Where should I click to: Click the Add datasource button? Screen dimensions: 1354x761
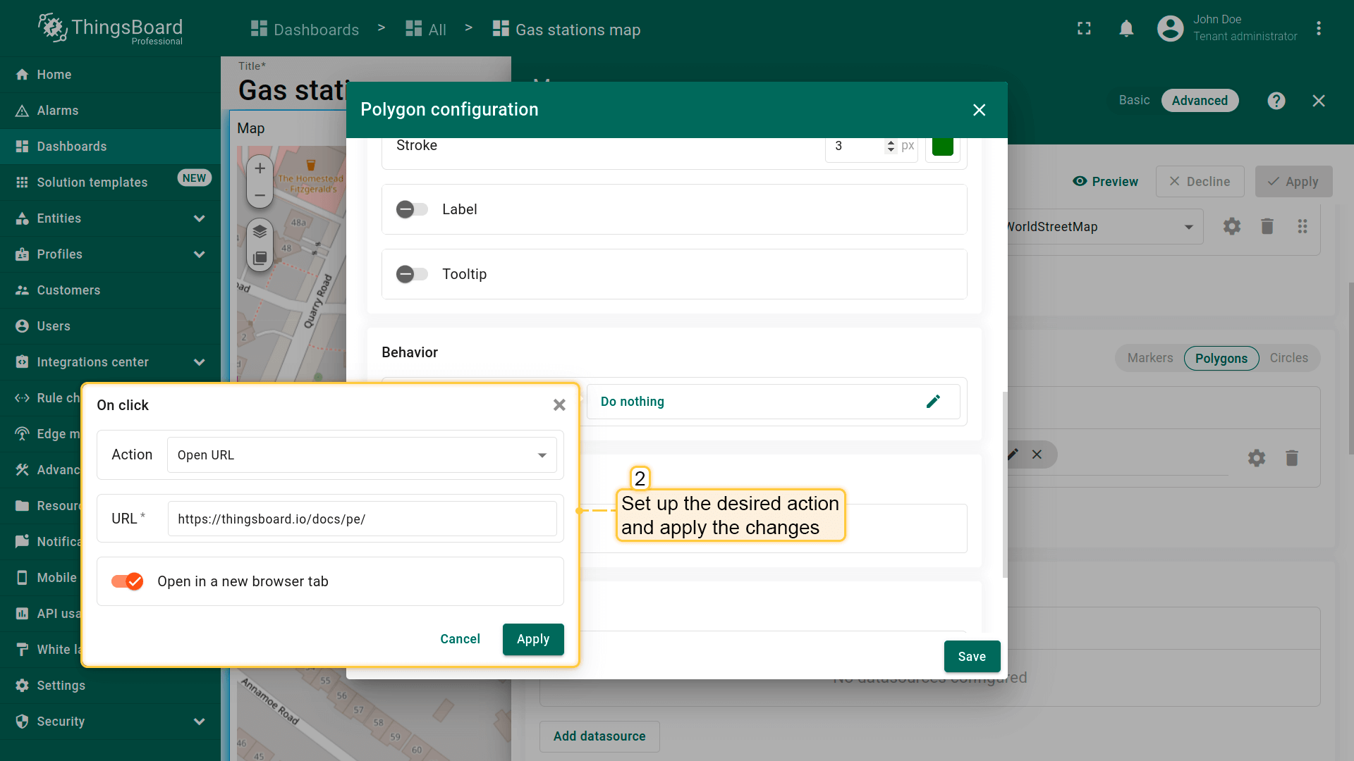[x=599, y=736]
